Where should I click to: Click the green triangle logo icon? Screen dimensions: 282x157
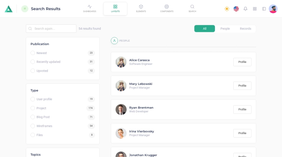coord(8,9)
